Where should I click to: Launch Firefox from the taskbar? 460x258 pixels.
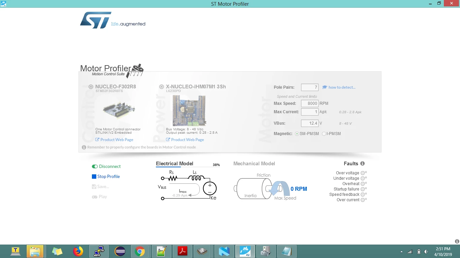(78, 251)
